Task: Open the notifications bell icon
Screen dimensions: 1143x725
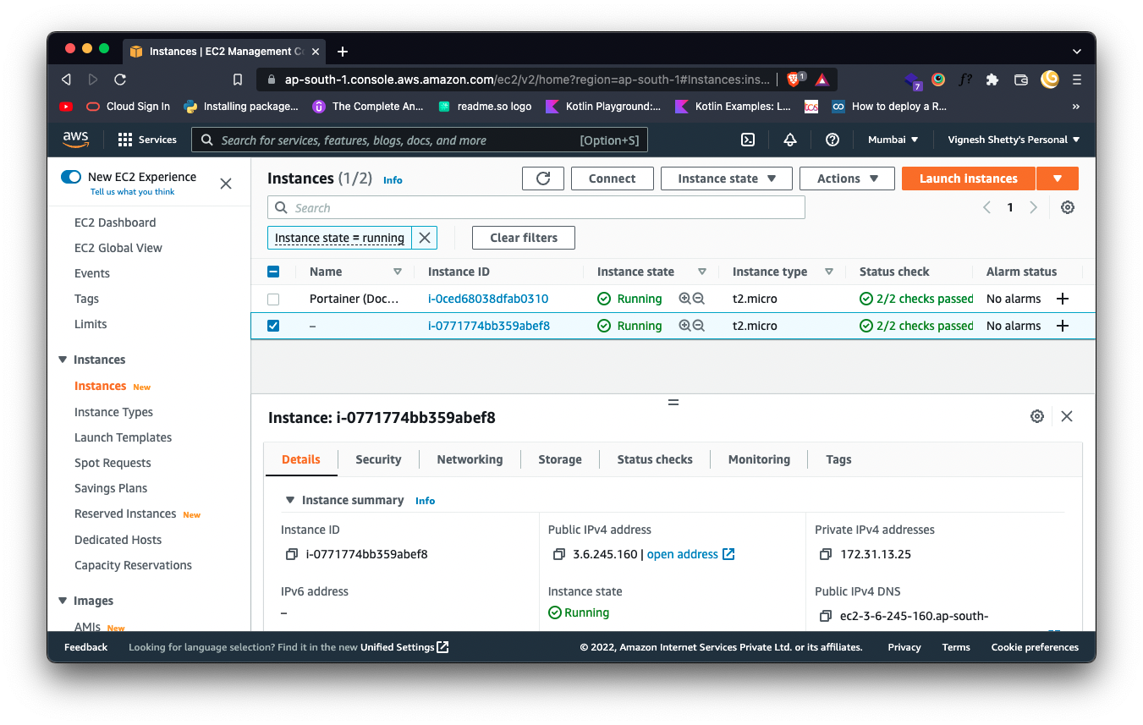Action: click(790, 140)
